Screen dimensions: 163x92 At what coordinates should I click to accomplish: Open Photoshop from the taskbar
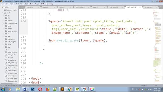point(33,89)
